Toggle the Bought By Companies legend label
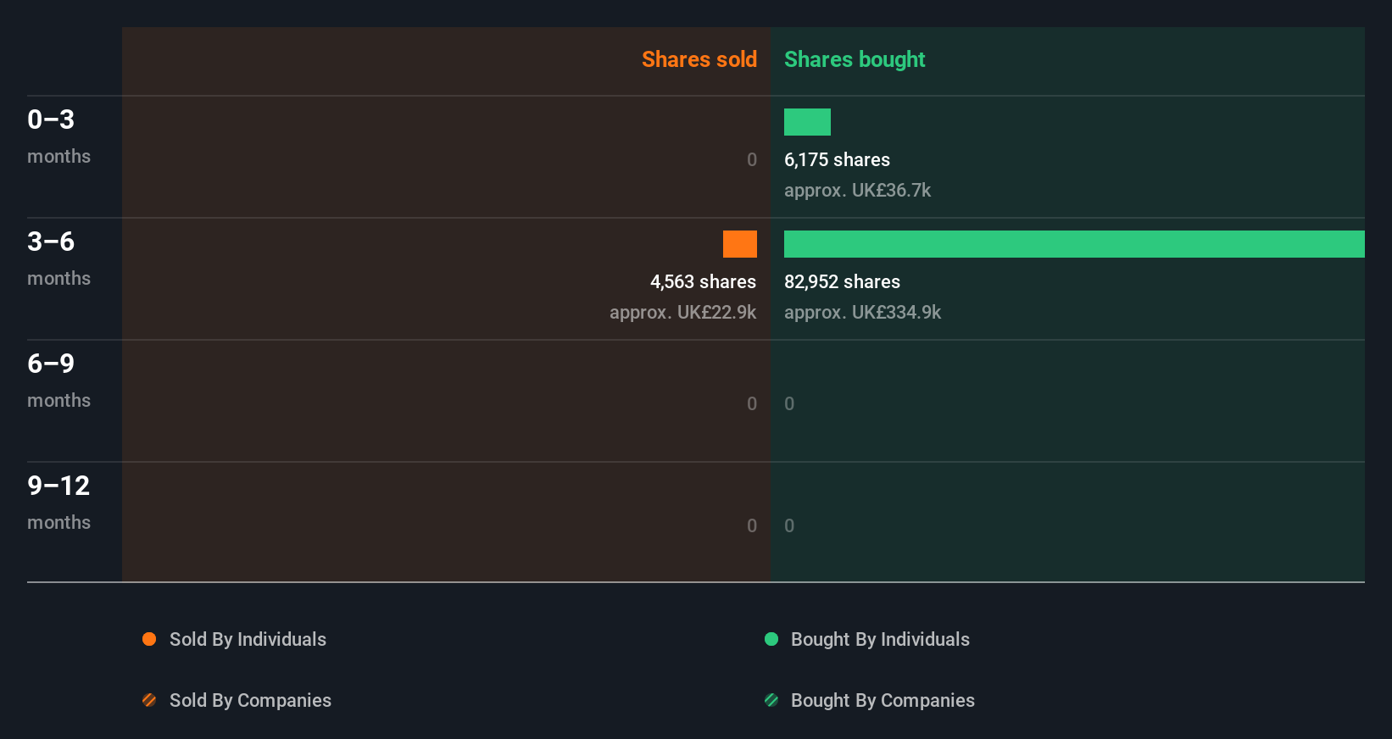Viewport: 1392px width, 739px height. [x=883, y=700]
